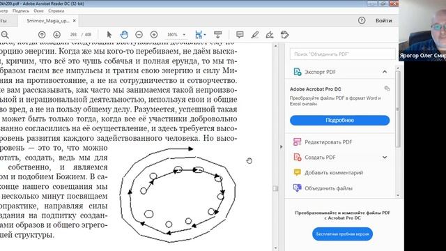Activate the Hand pan tool
This screenshot has height=251, width=446.
point(124,35)
